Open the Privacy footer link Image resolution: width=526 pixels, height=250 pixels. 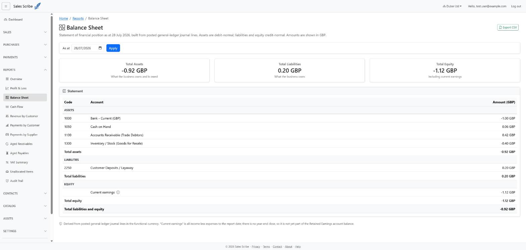tap(256, 247)
